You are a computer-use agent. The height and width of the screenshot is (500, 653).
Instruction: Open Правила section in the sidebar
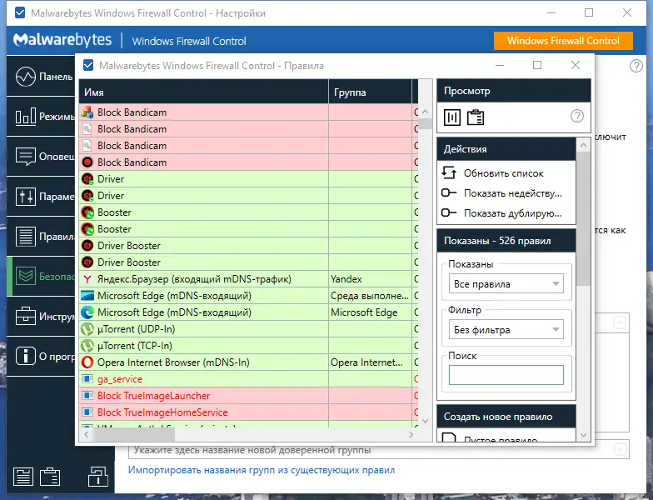[x=41, y=237]
